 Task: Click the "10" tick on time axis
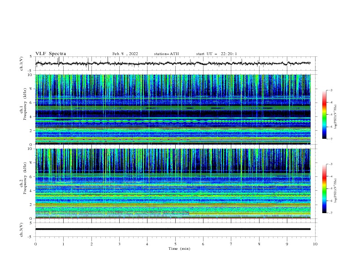pyautogui.click(x=315, y=244)
